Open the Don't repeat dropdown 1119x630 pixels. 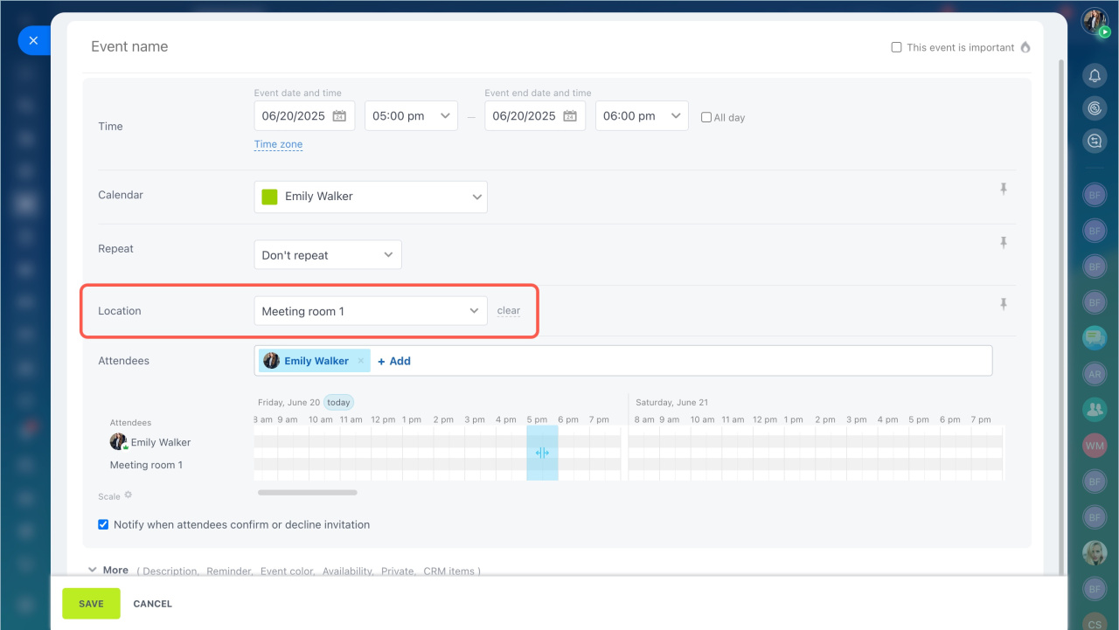click(x=328, y=255)
